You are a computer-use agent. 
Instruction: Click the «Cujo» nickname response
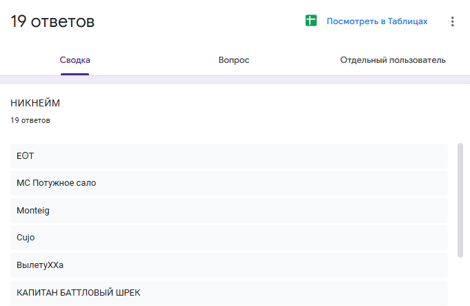[x=26, y=238]
